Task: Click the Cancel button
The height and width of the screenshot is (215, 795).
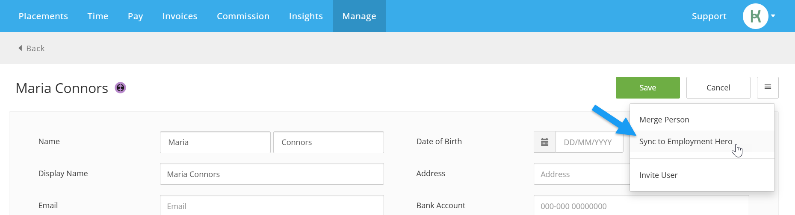Action: click(718, 87)
